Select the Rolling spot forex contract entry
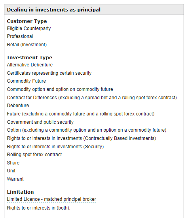This screenshot has width=186, height=221. coord(34,155)
